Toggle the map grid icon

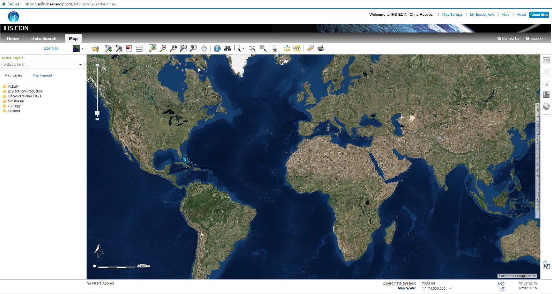[x=139, y=48]
